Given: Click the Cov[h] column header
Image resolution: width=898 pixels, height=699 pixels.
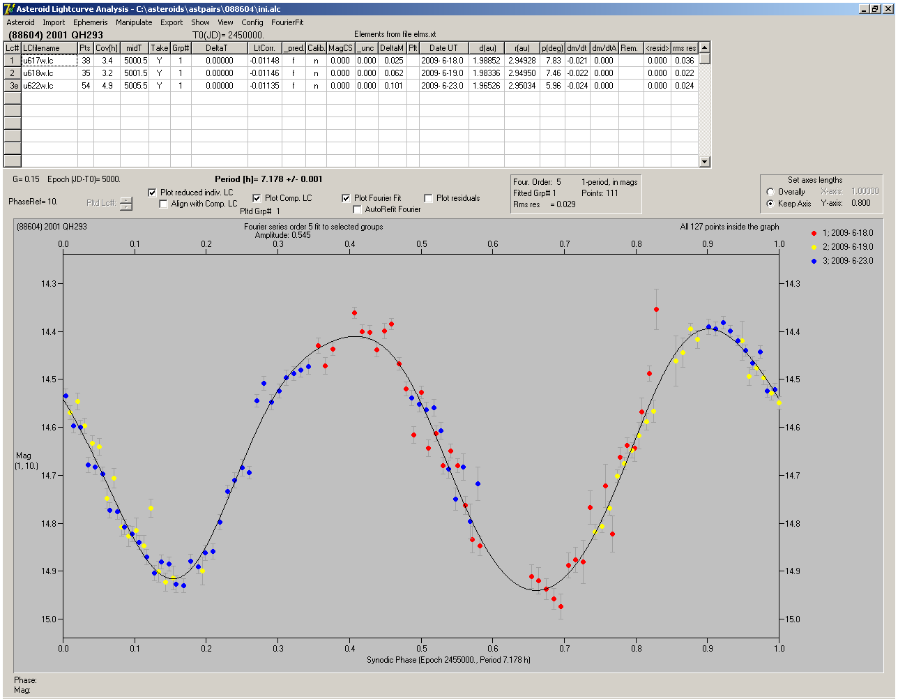Looking at the screenshot, I should (107, 48).
